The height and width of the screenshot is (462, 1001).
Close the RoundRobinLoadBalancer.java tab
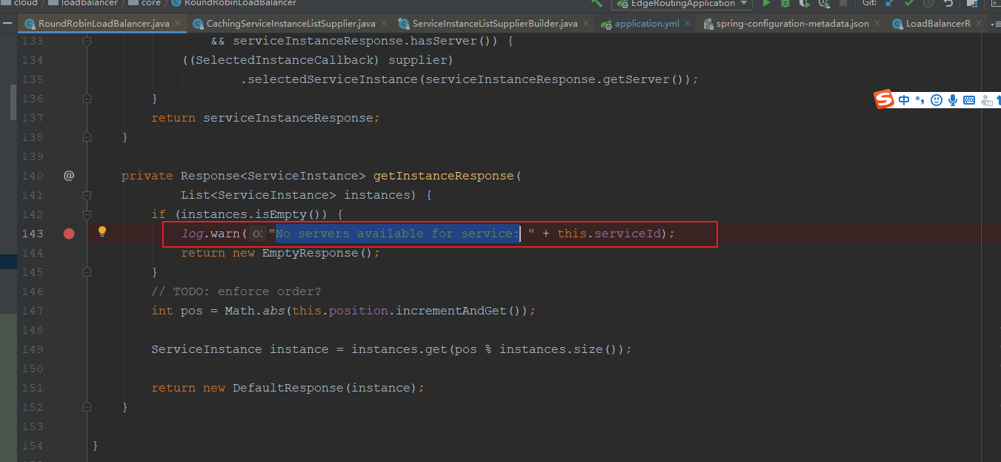pyautogui.click(x=178, y=24)
